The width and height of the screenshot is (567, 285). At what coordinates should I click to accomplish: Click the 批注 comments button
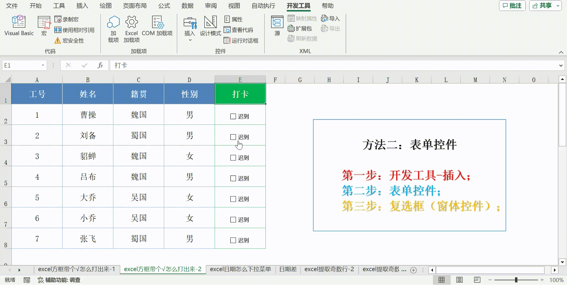(x=512, y=6)
